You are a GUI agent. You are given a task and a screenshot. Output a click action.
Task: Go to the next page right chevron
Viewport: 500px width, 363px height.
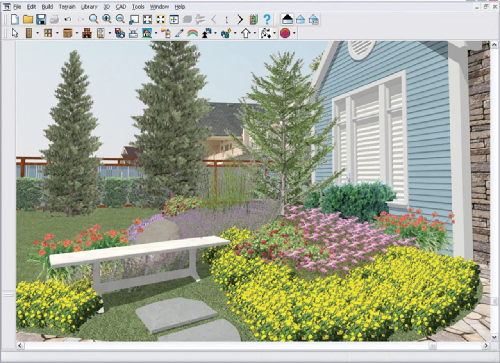coord(240,19)
